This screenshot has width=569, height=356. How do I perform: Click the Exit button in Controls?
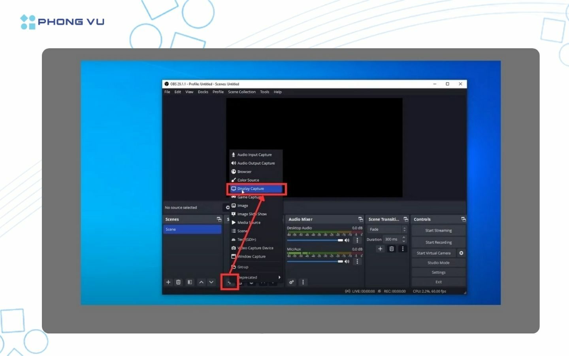439,282
